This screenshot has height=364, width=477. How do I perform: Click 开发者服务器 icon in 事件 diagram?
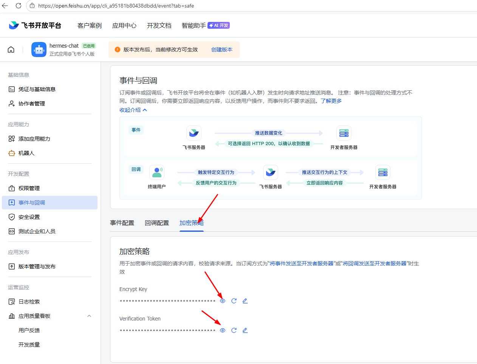click(344, 133)
